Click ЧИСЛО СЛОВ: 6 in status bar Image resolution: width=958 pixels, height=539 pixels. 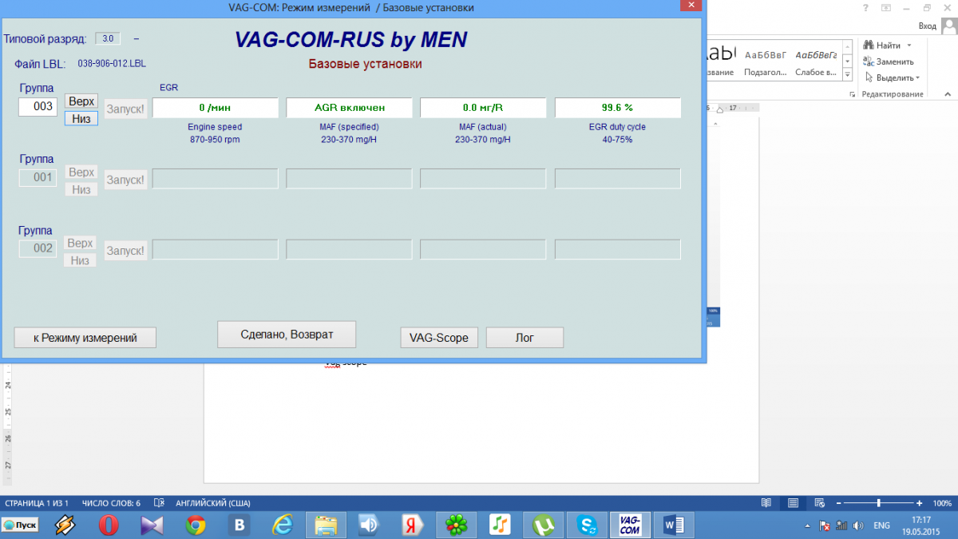pos(111,503)
